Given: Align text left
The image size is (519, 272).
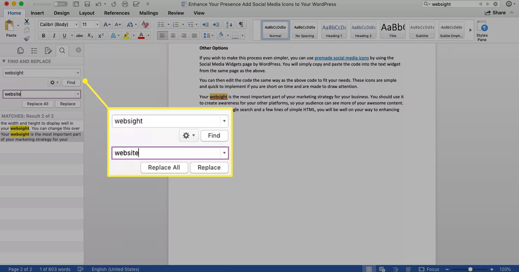Looking at the screenshot, I should coord(162,36).
